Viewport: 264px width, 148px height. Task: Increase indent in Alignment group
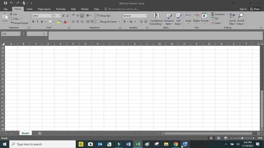pyautogui.click(x=92, y=21)
